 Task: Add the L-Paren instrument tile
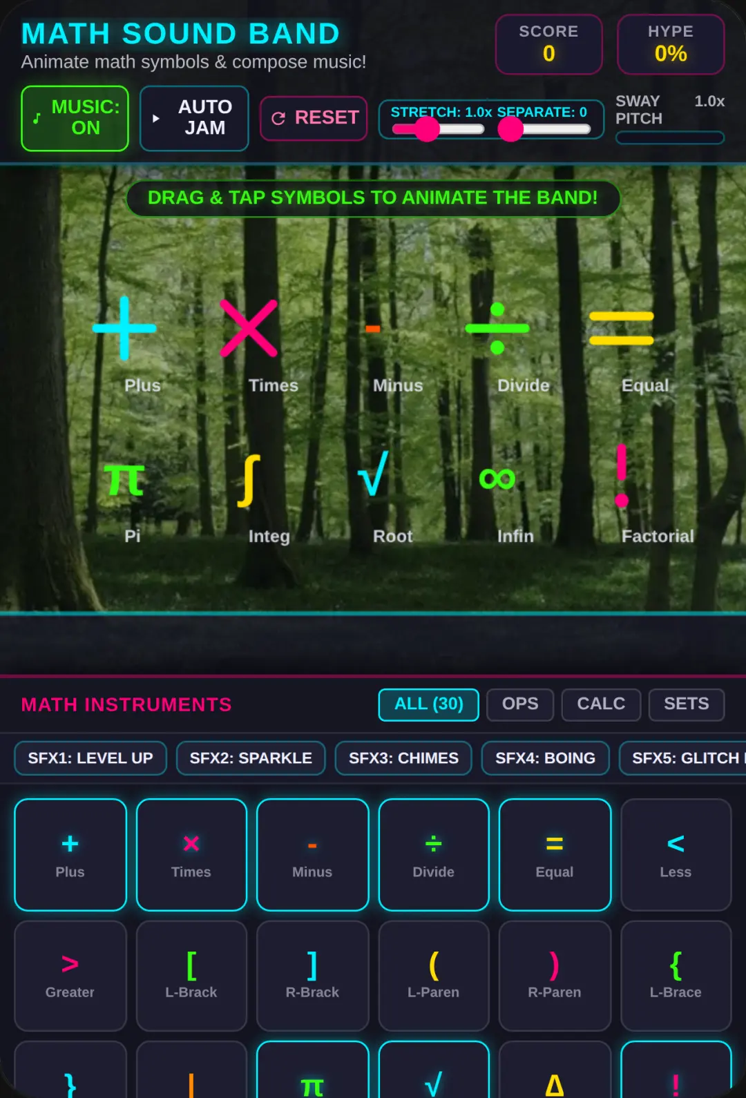[434, 976]
